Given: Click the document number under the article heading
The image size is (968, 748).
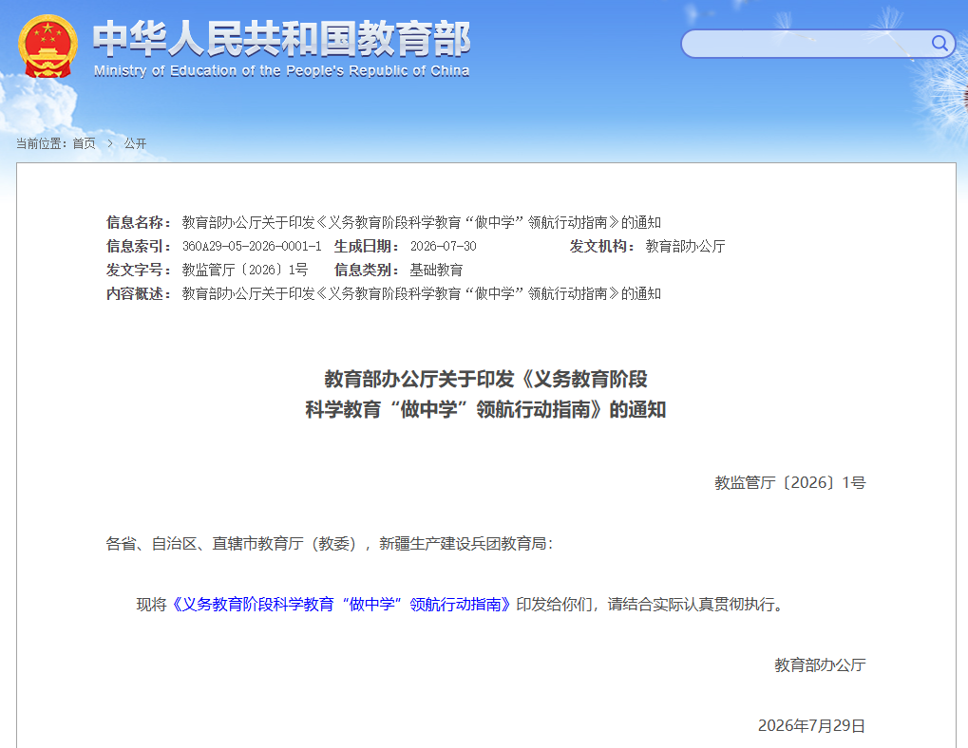Looking at the screenshot, I should point(790,483).
